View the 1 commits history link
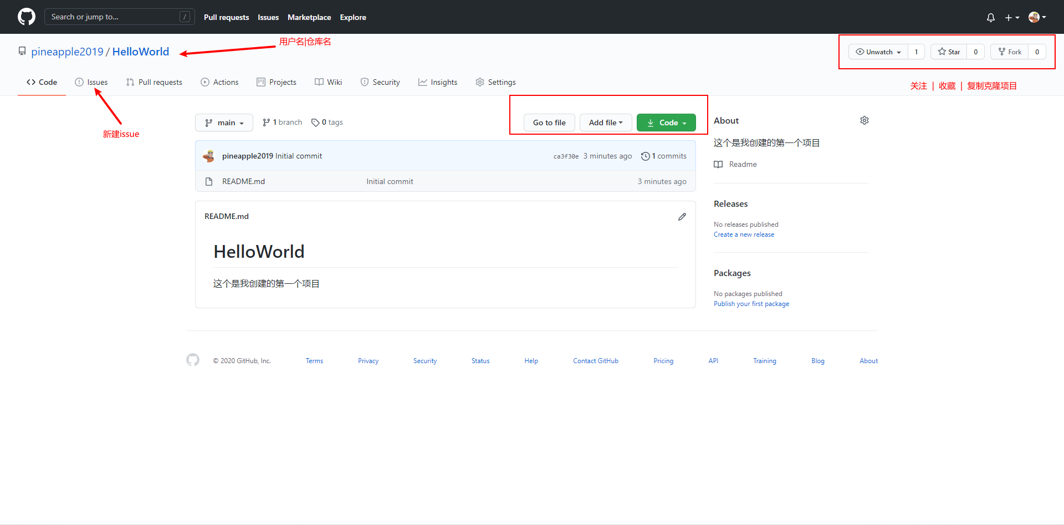This screenshot has height=525, width=1064. pos(664,156)
